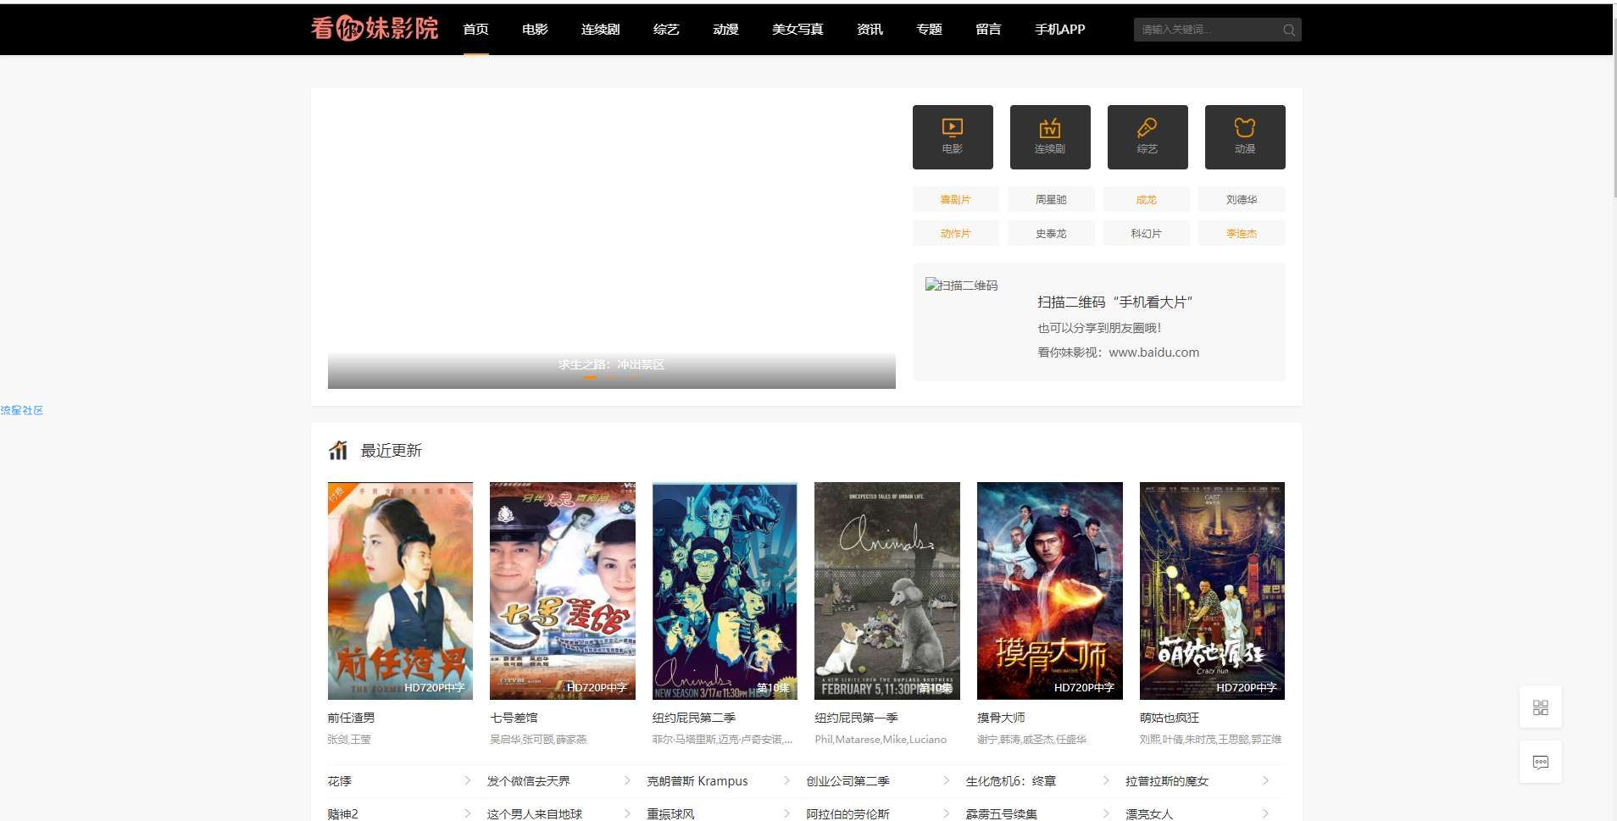The image size is (1617, 821).
Task: Click the chevron beside 这个男人来自地球
Action: point(627,813)
